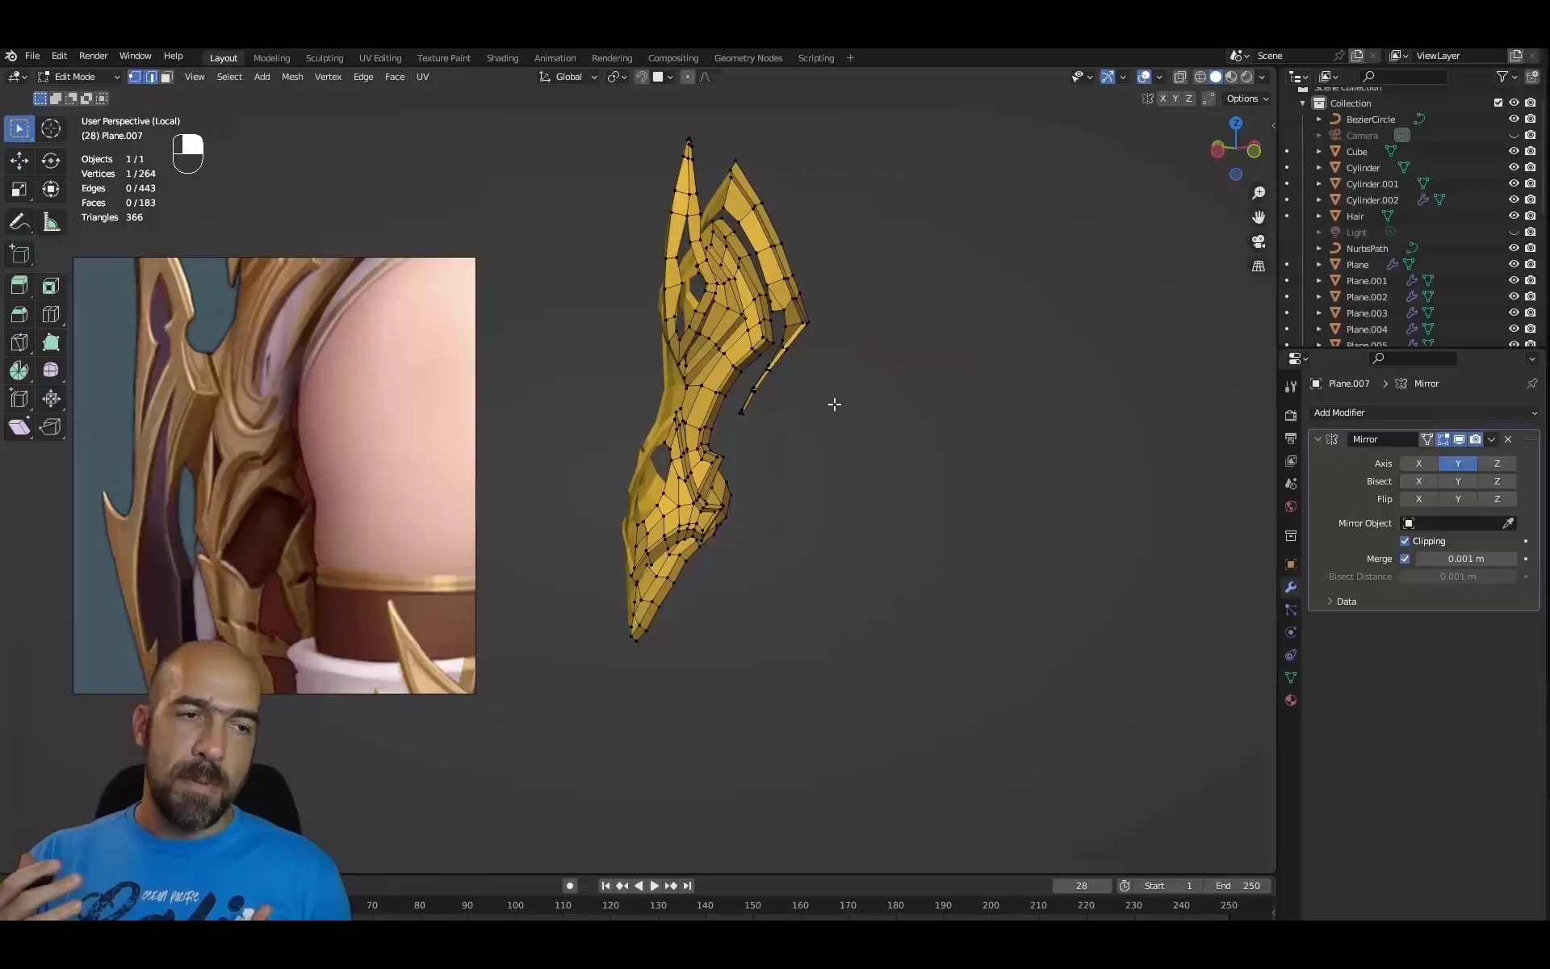Open the Mesh menu in the header

click(292, 76)
